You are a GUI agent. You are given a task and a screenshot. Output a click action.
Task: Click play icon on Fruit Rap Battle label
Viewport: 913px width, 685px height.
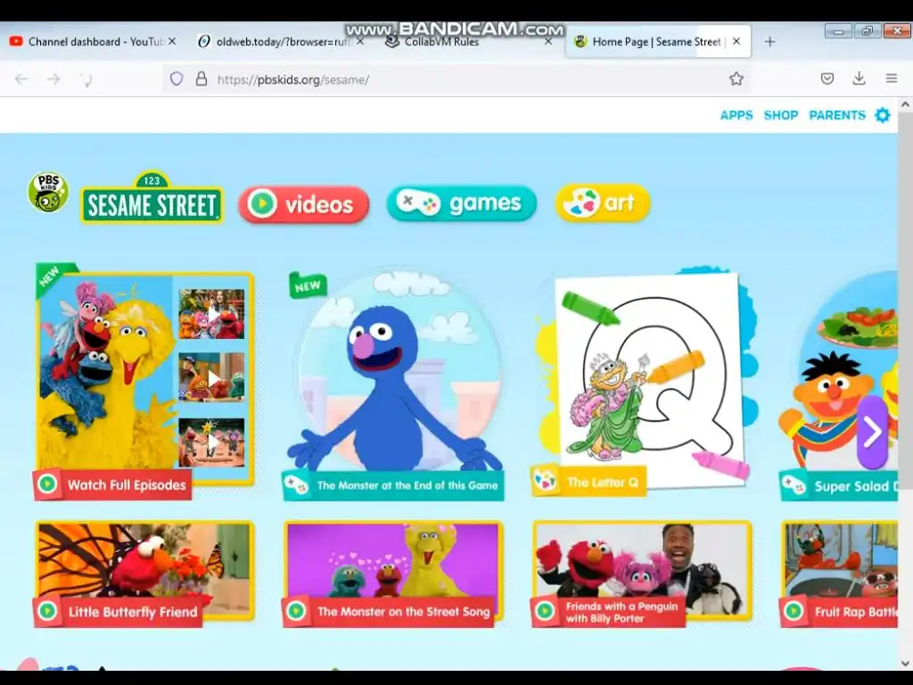[793, 611]
